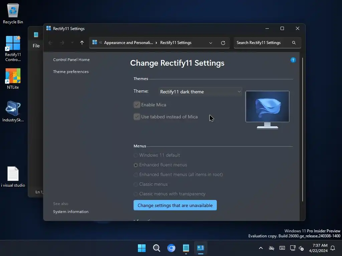Toggle 'Use tabbed instead of Mica' checkbox
The image size is (342, 256).
[137, 117]
